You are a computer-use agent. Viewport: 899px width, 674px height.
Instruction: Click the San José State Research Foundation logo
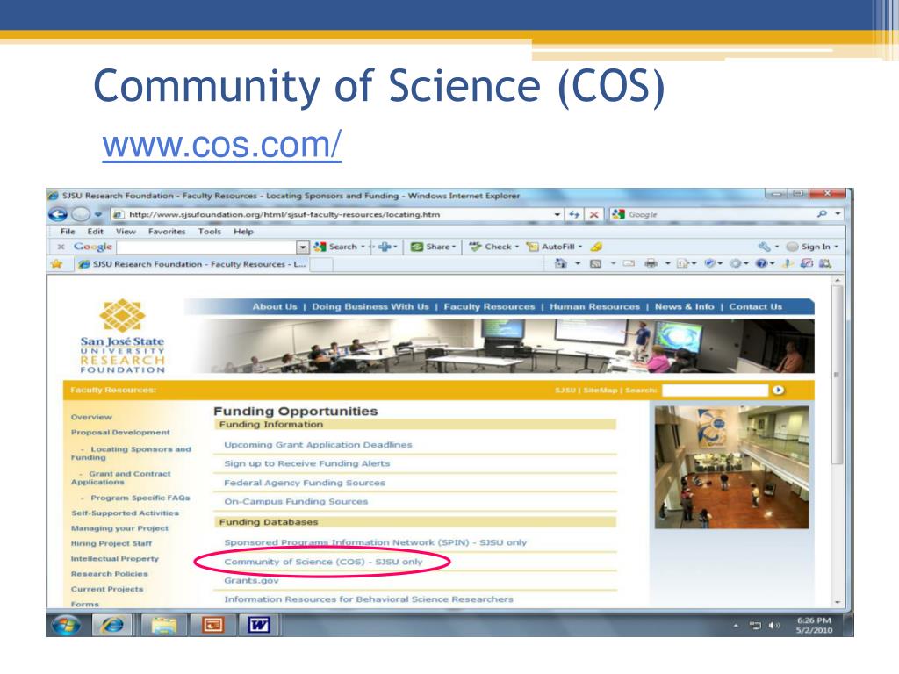pyautogui.click(x=123, y=336)
